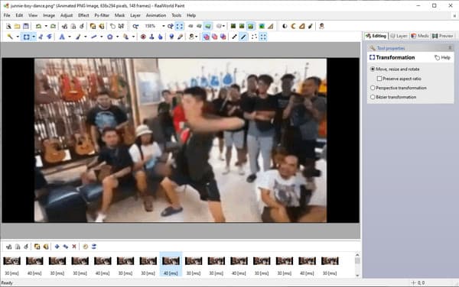Open the File menu

tap(7, 15)
